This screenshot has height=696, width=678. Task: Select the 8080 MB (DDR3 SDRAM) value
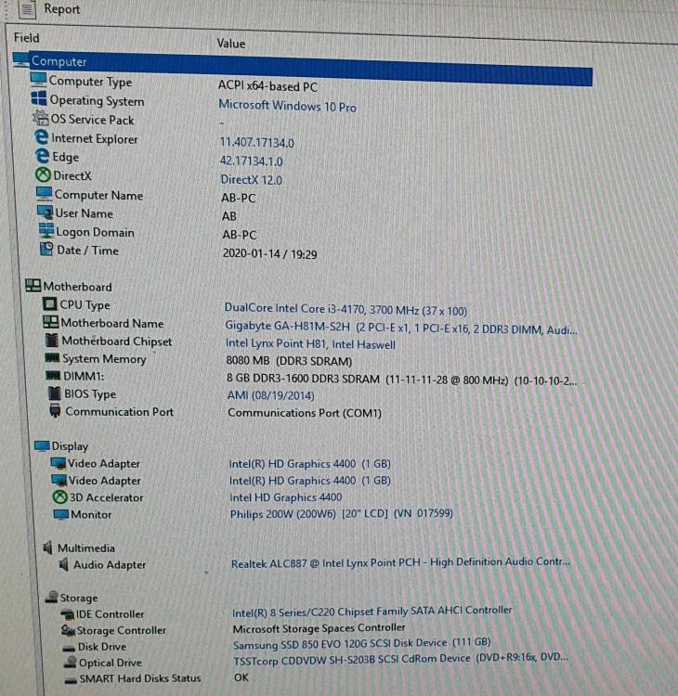pyautogui.click(x=289, y=361)
